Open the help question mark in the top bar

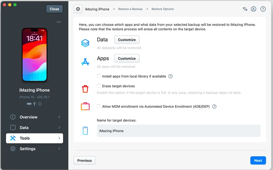[263, 9]
